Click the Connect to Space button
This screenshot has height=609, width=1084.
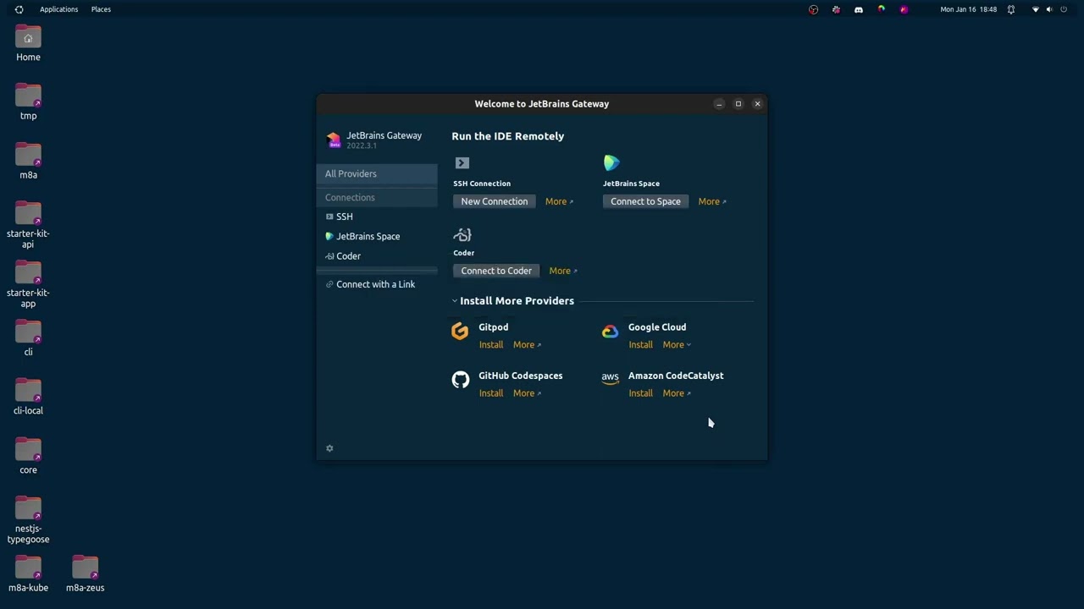(x=645, y=201)
